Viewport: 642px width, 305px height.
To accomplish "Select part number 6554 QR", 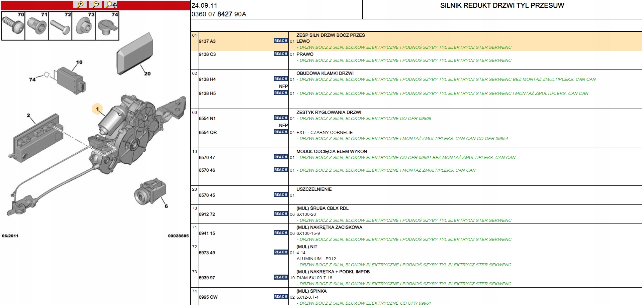I will tap(208, 132).
